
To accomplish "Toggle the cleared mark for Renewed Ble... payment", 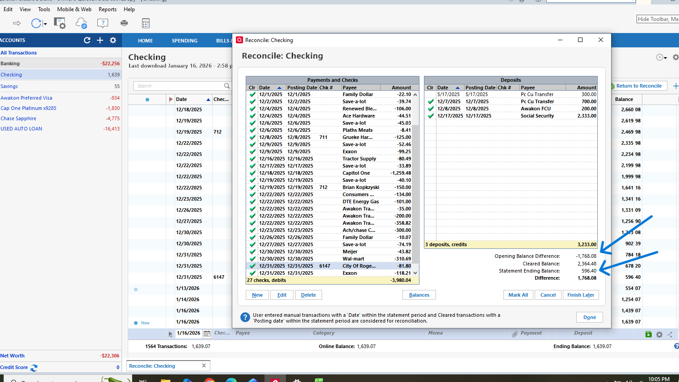I will [252, 109].
